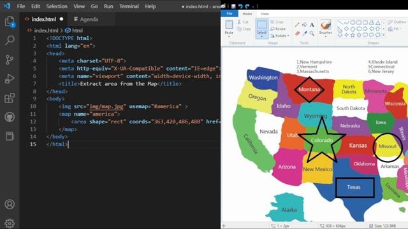Open the activity bar icon below the GitHub icon
408x229 pixels.
pyautogui.click(x=10, y=136)
